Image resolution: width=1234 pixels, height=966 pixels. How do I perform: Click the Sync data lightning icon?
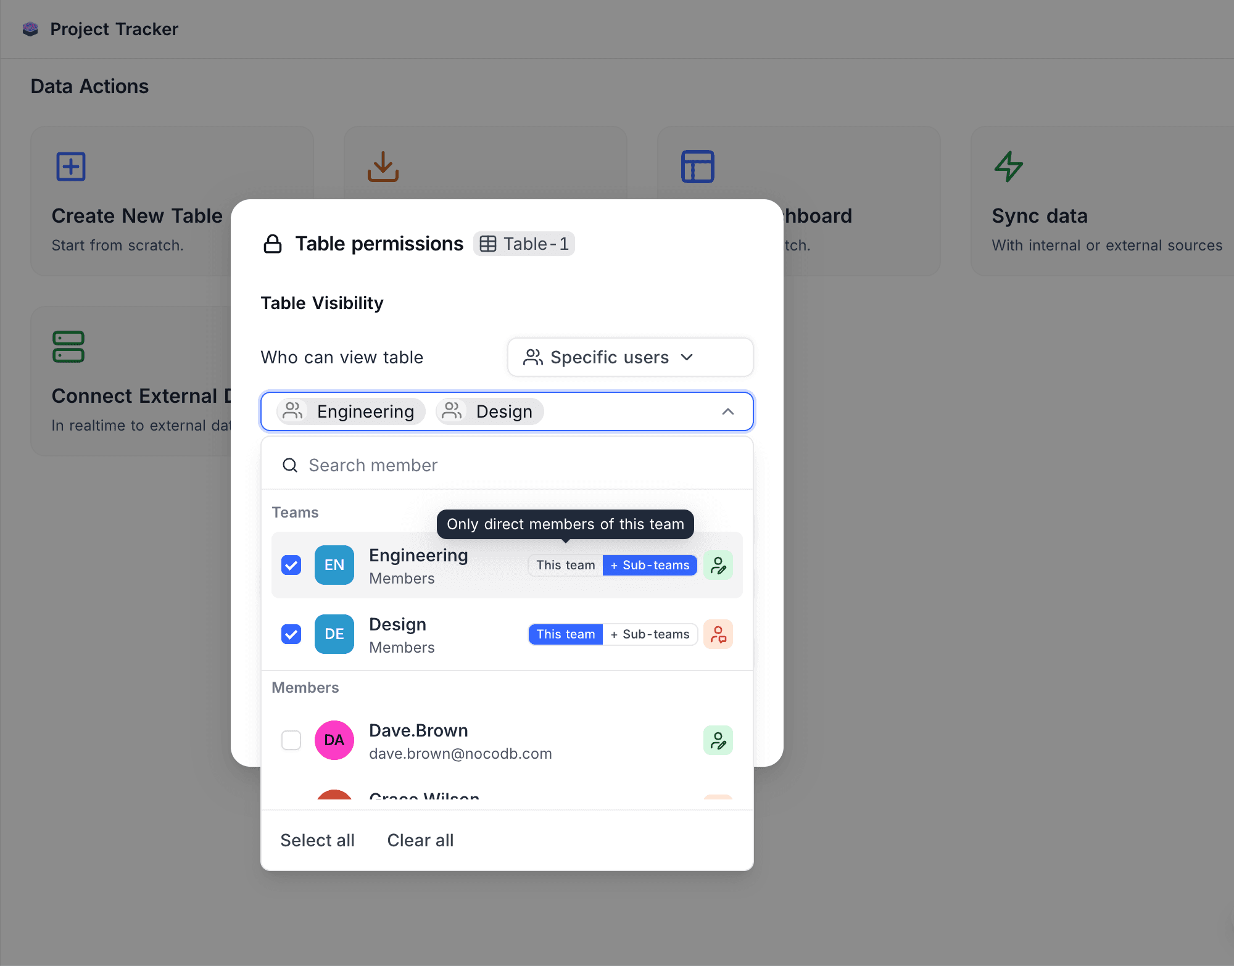(1009, 167)
